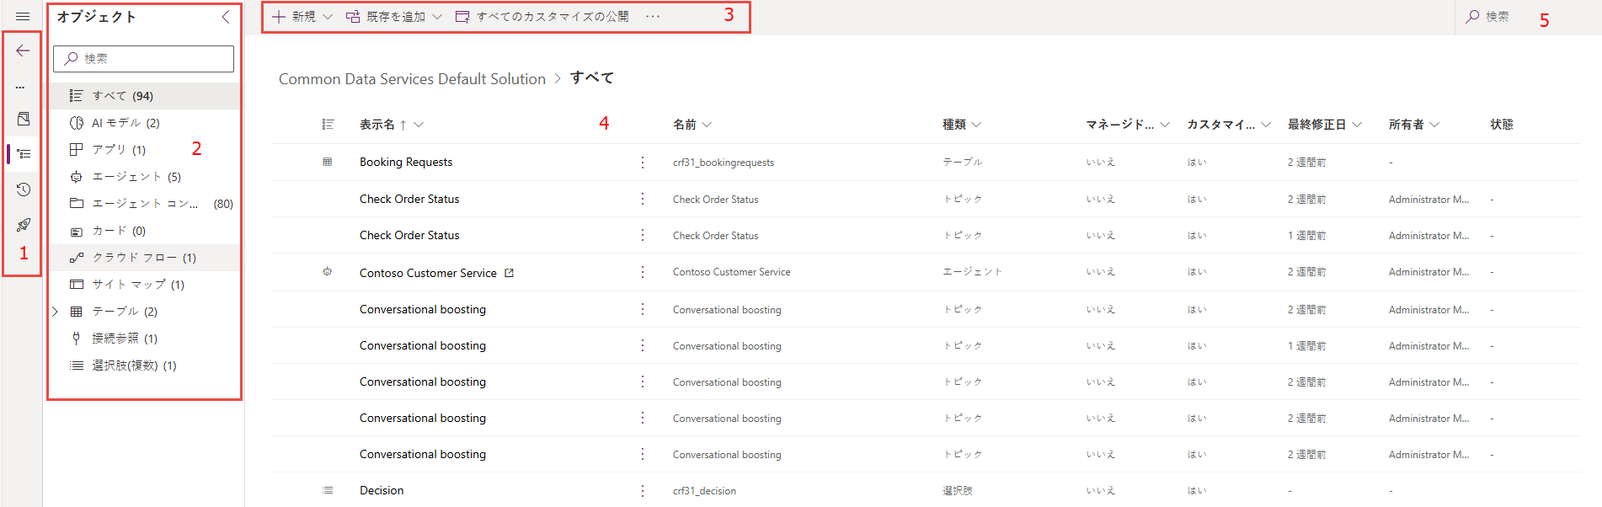Click テーブル type cell in Booking Requests row

pyautogui.click(x=962, y=163)
